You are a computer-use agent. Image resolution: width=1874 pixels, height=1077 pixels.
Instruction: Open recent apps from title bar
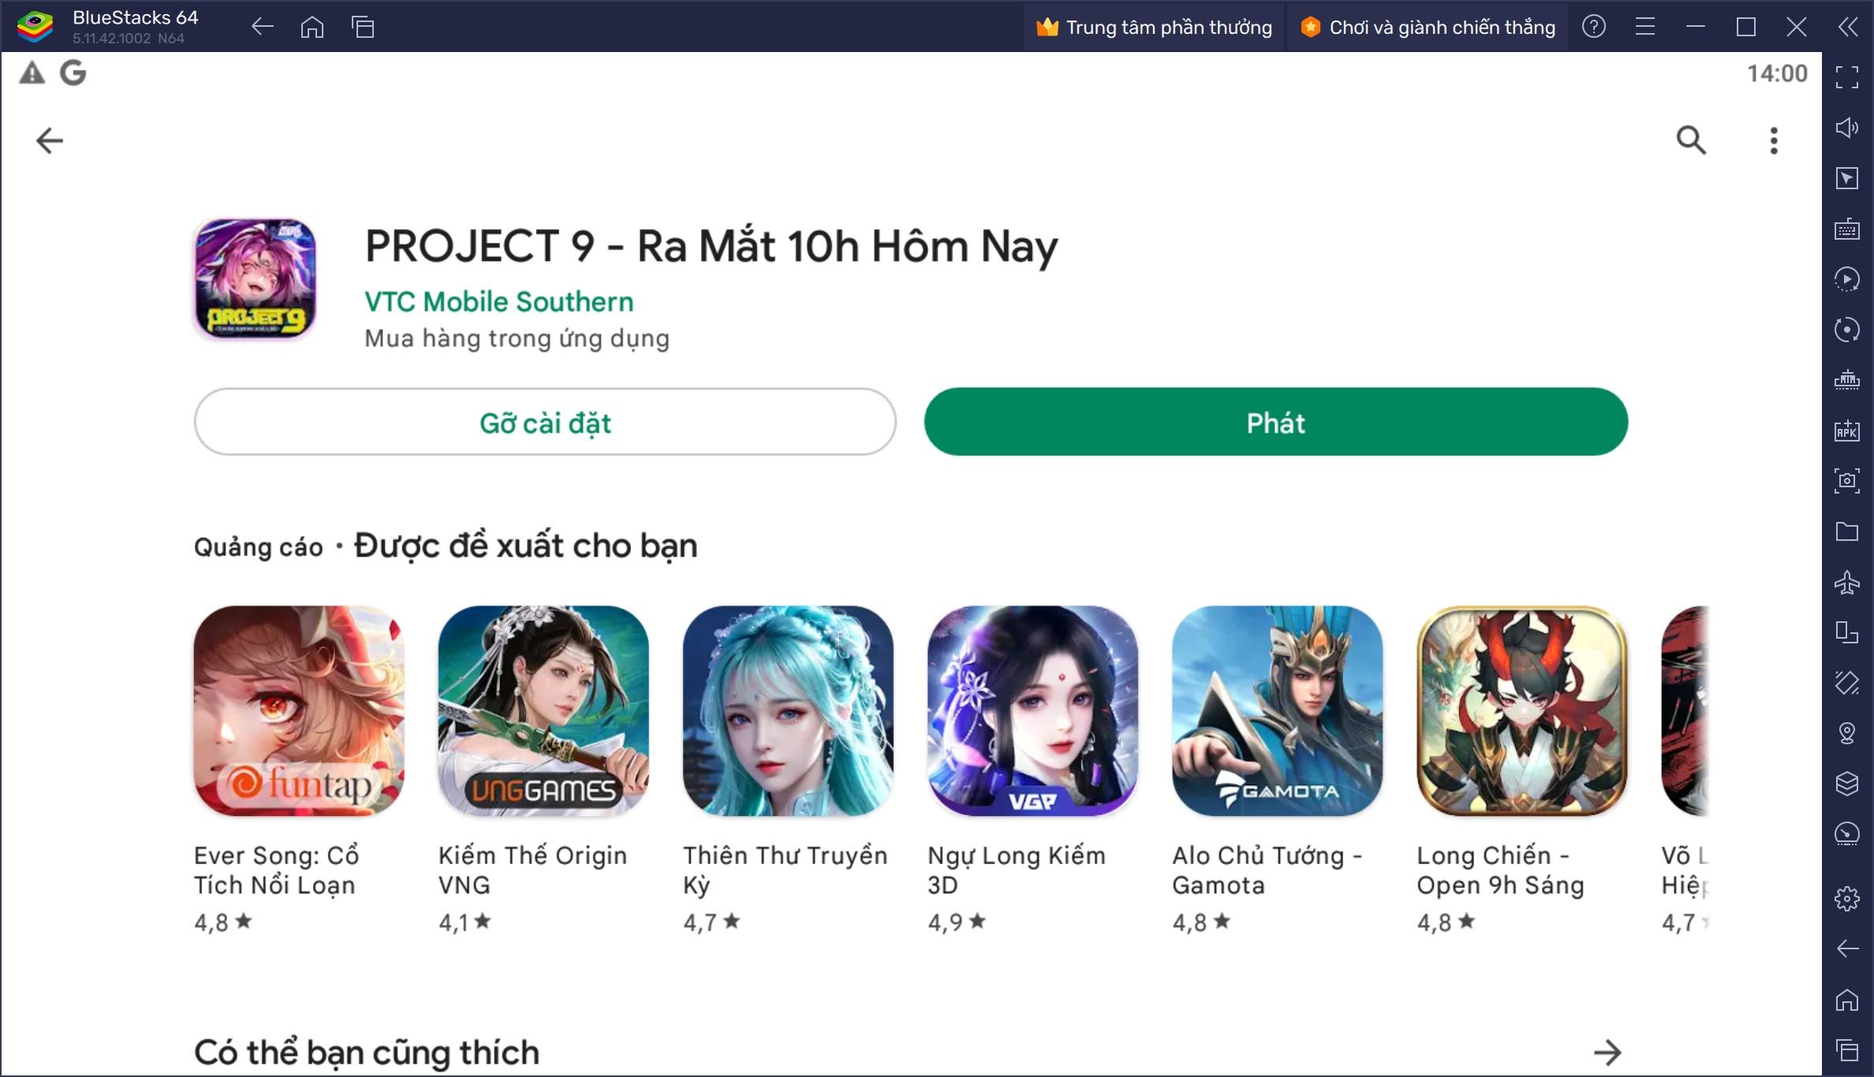pyautogui.click(x=363, y=27)
